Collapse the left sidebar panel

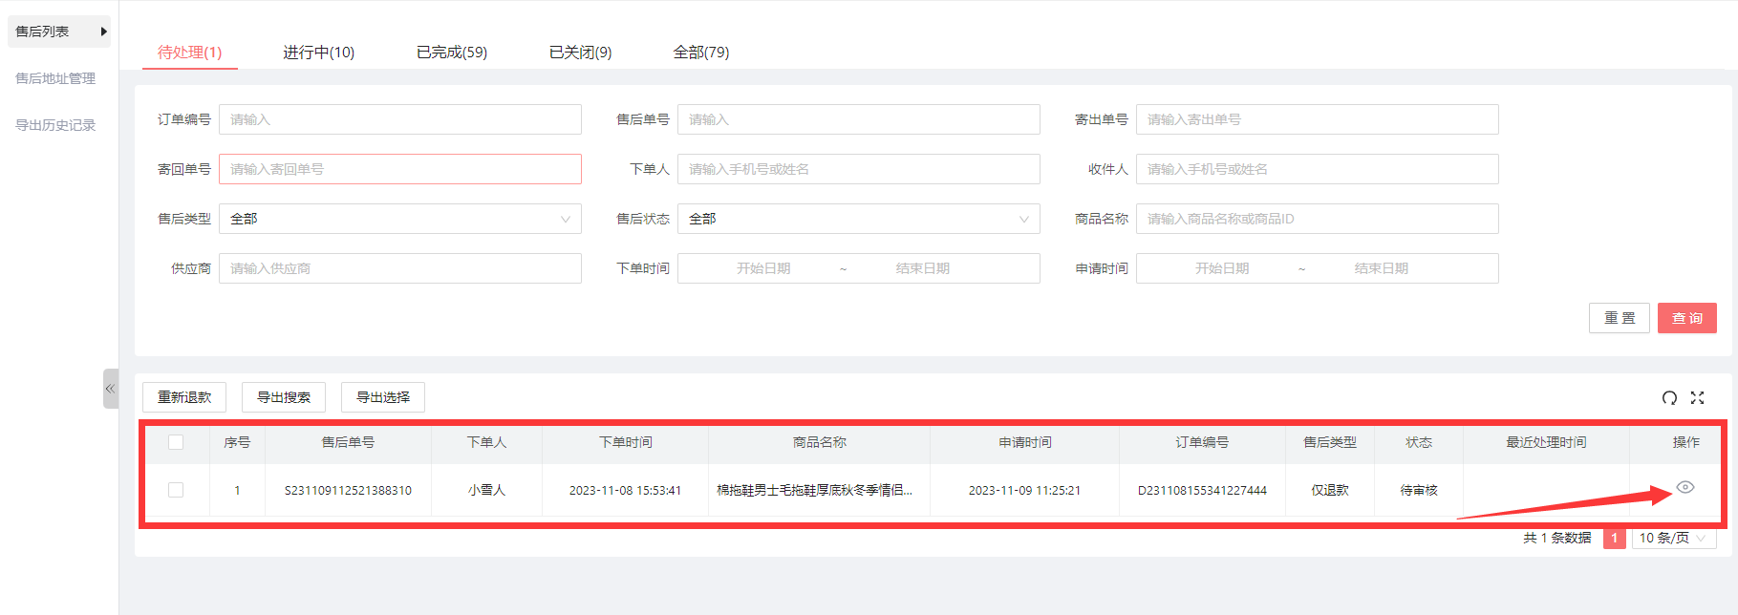tap(110, 389)
